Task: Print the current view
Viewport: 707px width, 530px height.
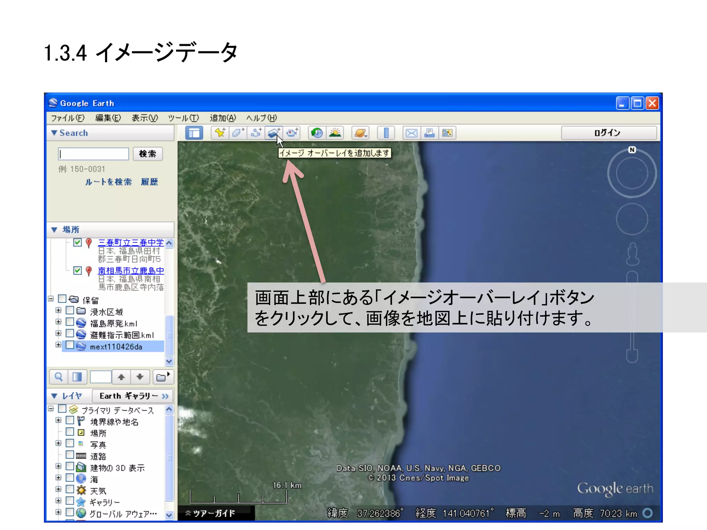Action: pos(429,133)
